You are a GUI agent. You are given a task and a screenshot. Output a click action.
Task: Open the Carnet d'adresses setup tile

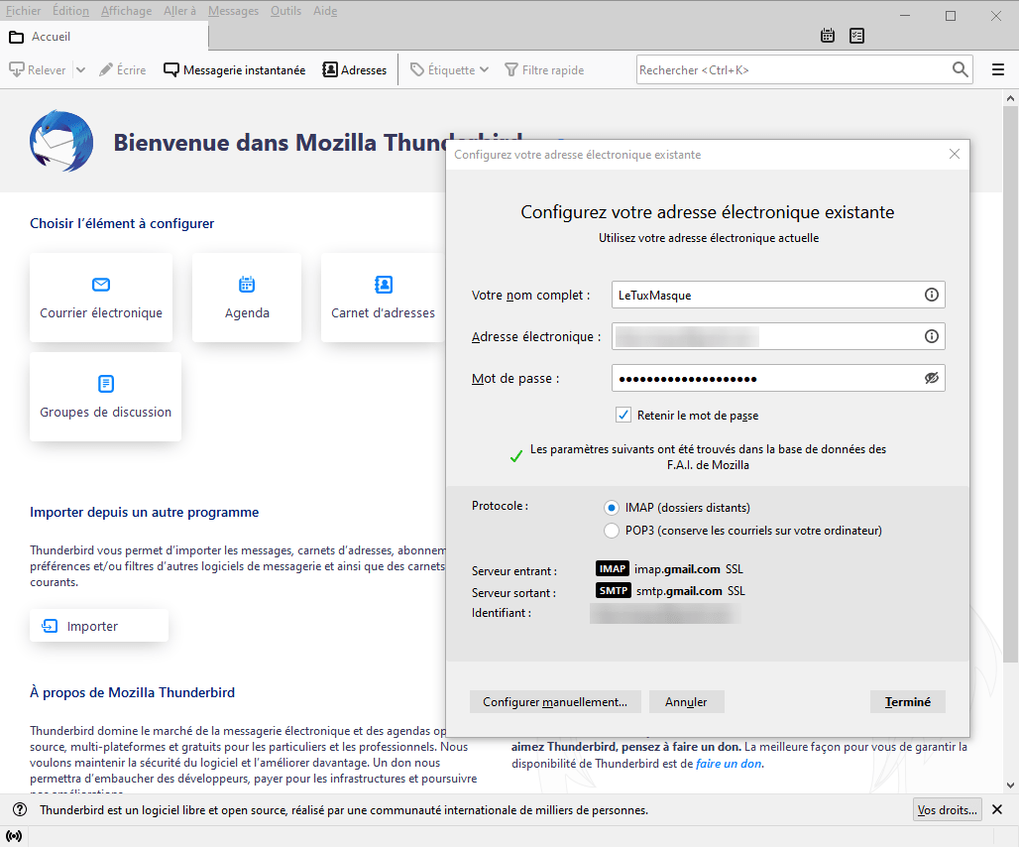tap(383, 298)
